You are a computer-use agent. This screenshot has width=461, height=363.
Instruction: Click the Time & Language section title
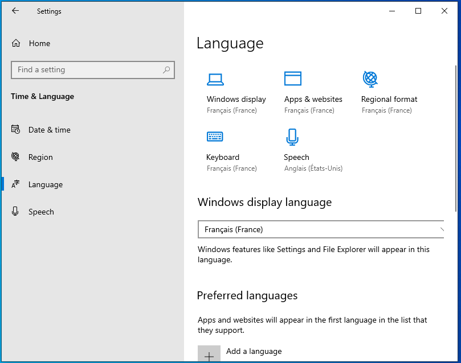(42, 96)
